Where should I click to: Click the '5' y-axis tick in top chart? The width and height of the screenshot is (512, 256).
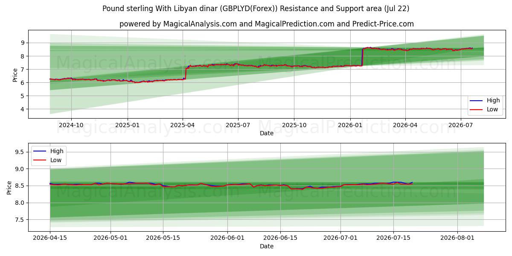pos(23,96)
